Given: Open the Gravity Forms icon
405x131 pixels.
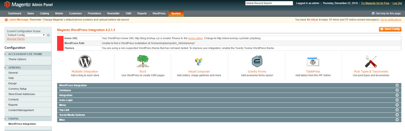Looking at the screenshot, I should point(257,61).
